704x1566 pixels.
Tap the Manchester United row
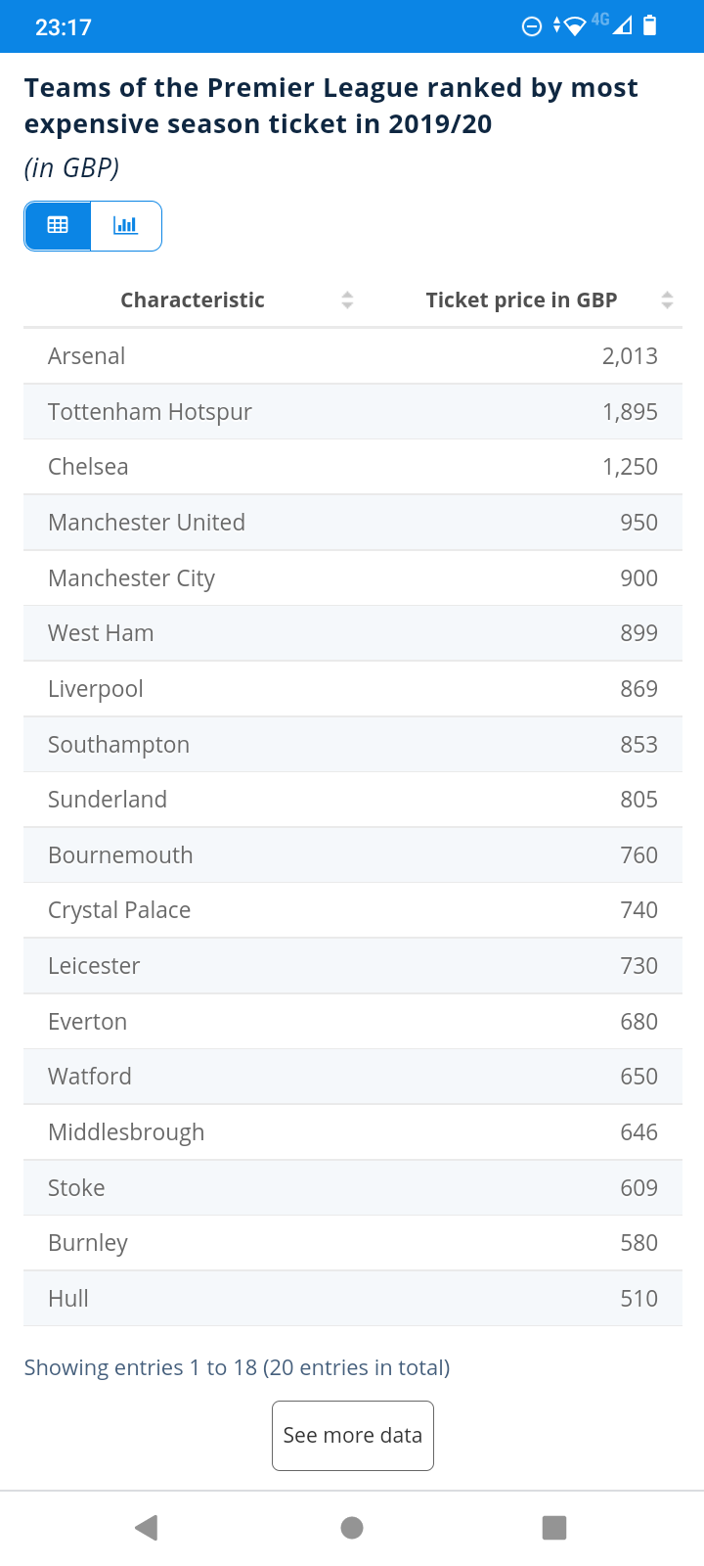[x=352, y=523]
